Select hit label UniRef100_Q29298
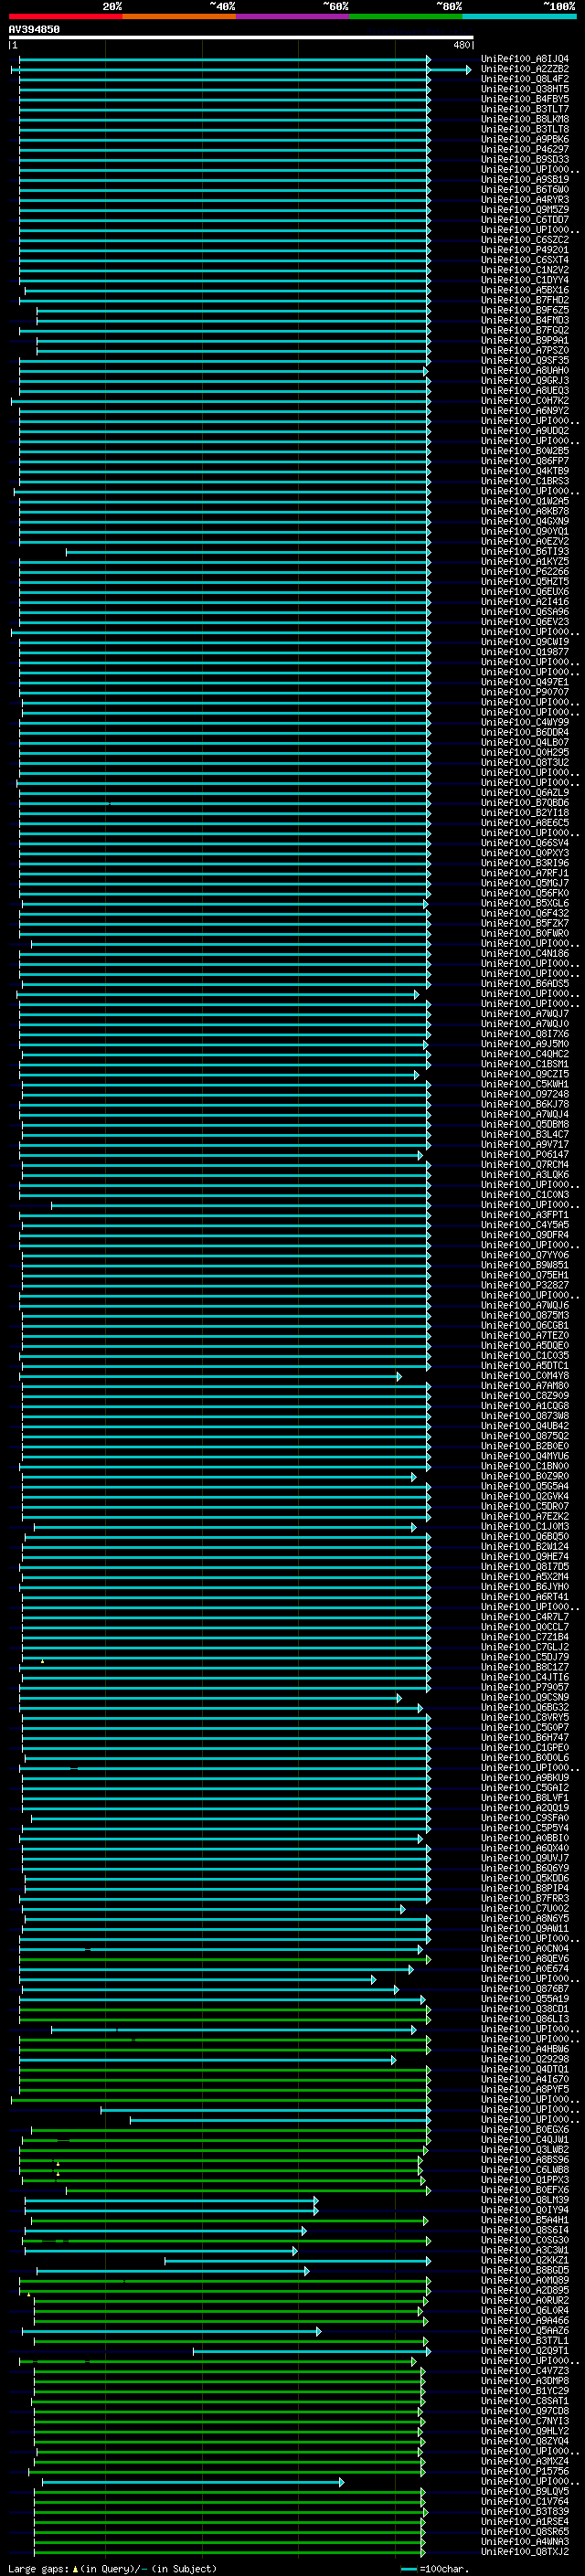585x2576 pixels. click(525, 2059)
